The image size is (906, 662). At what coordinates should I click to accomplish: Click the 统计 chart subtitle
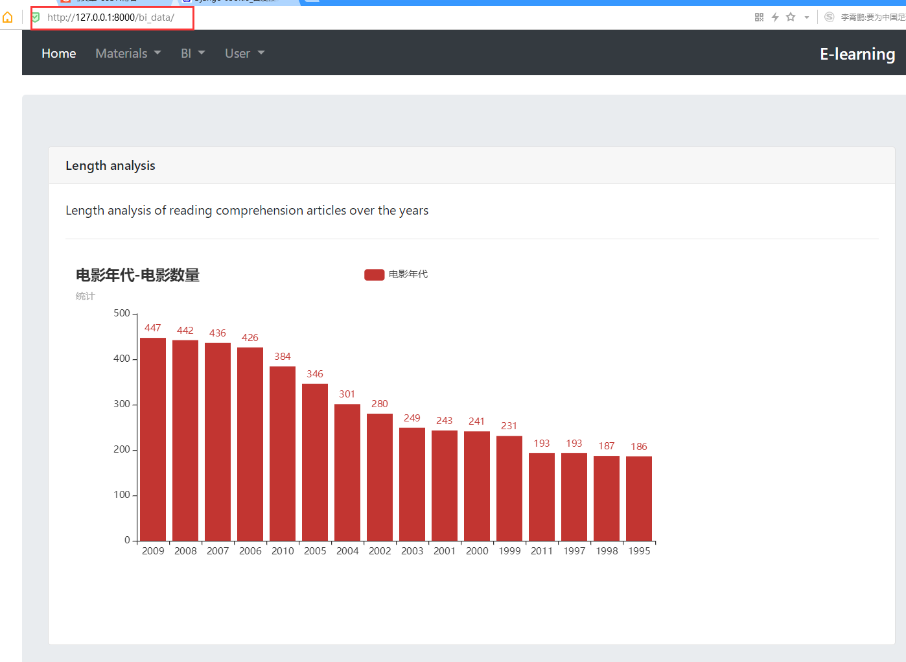point(85,296)
